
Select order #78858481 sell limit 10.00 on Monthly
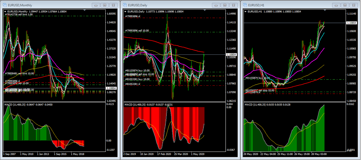click(20, 73)
